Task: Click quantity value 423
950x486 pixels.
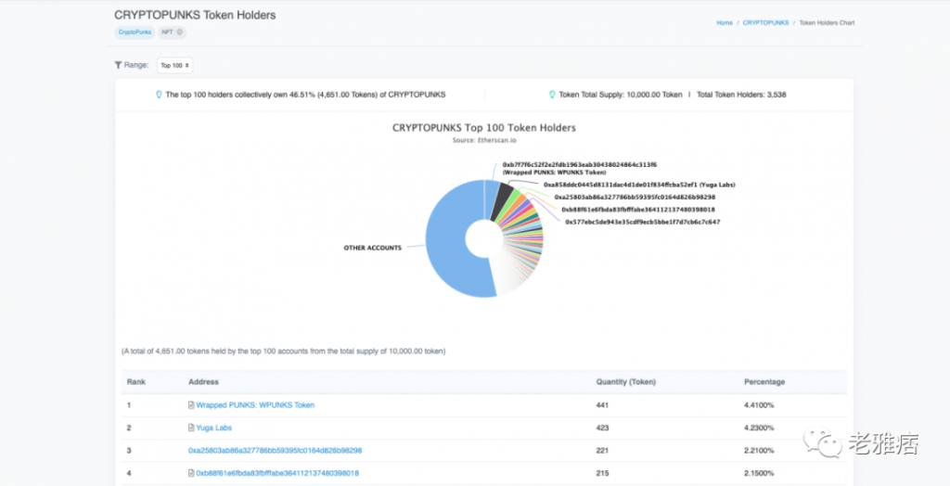Action: tap(602, 428)
